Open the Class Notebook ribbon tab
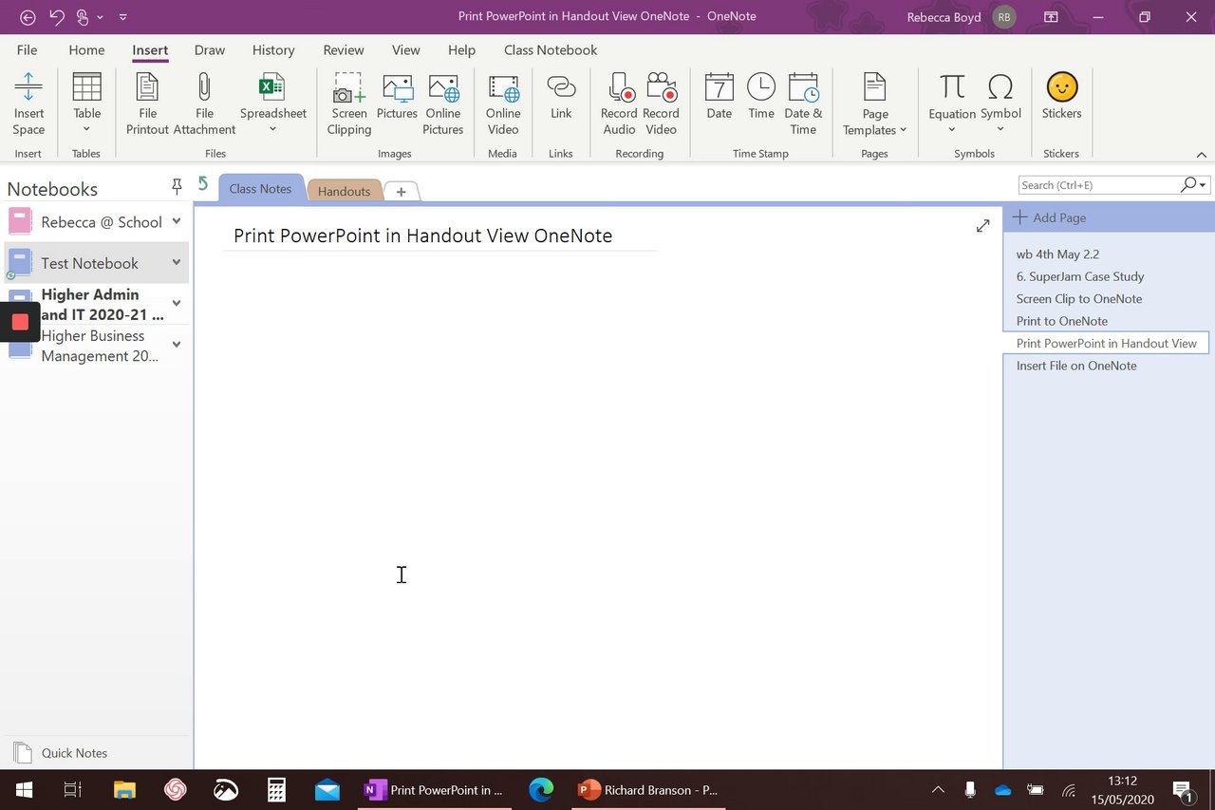 pos(551,50)
